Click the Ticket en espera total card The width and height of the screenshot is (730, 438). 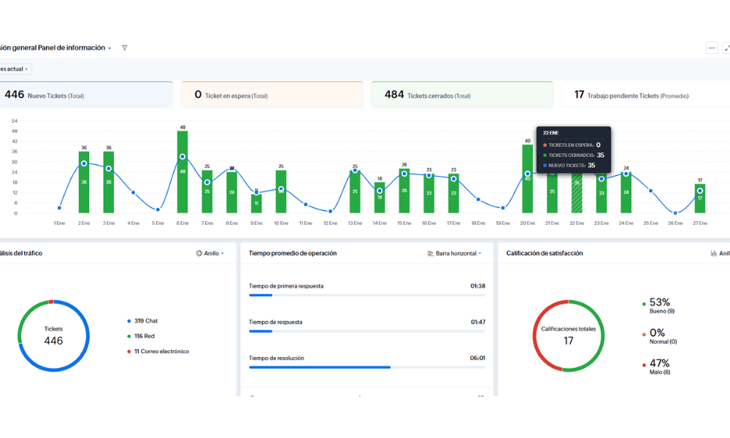[x=272, y=95]
